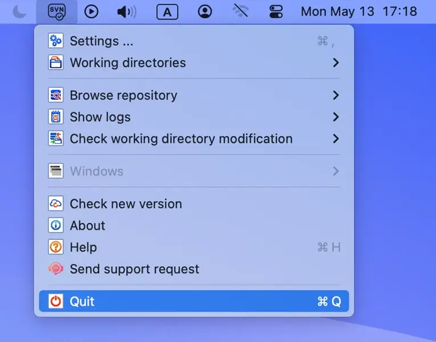Screen dimensions: 436x342
Task: Click the Browse repository search icon
Action: 56,95
